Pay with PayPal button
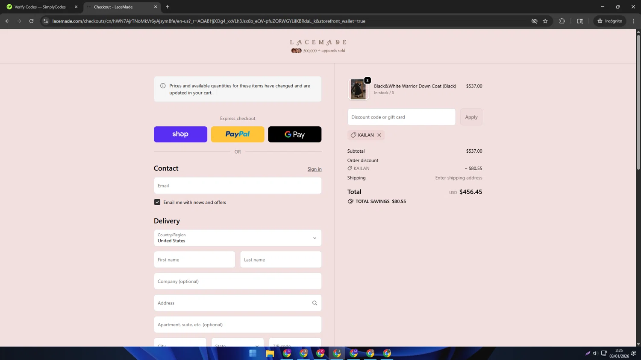641x360 pixels. pyautogui.click(x=238, y=134)
